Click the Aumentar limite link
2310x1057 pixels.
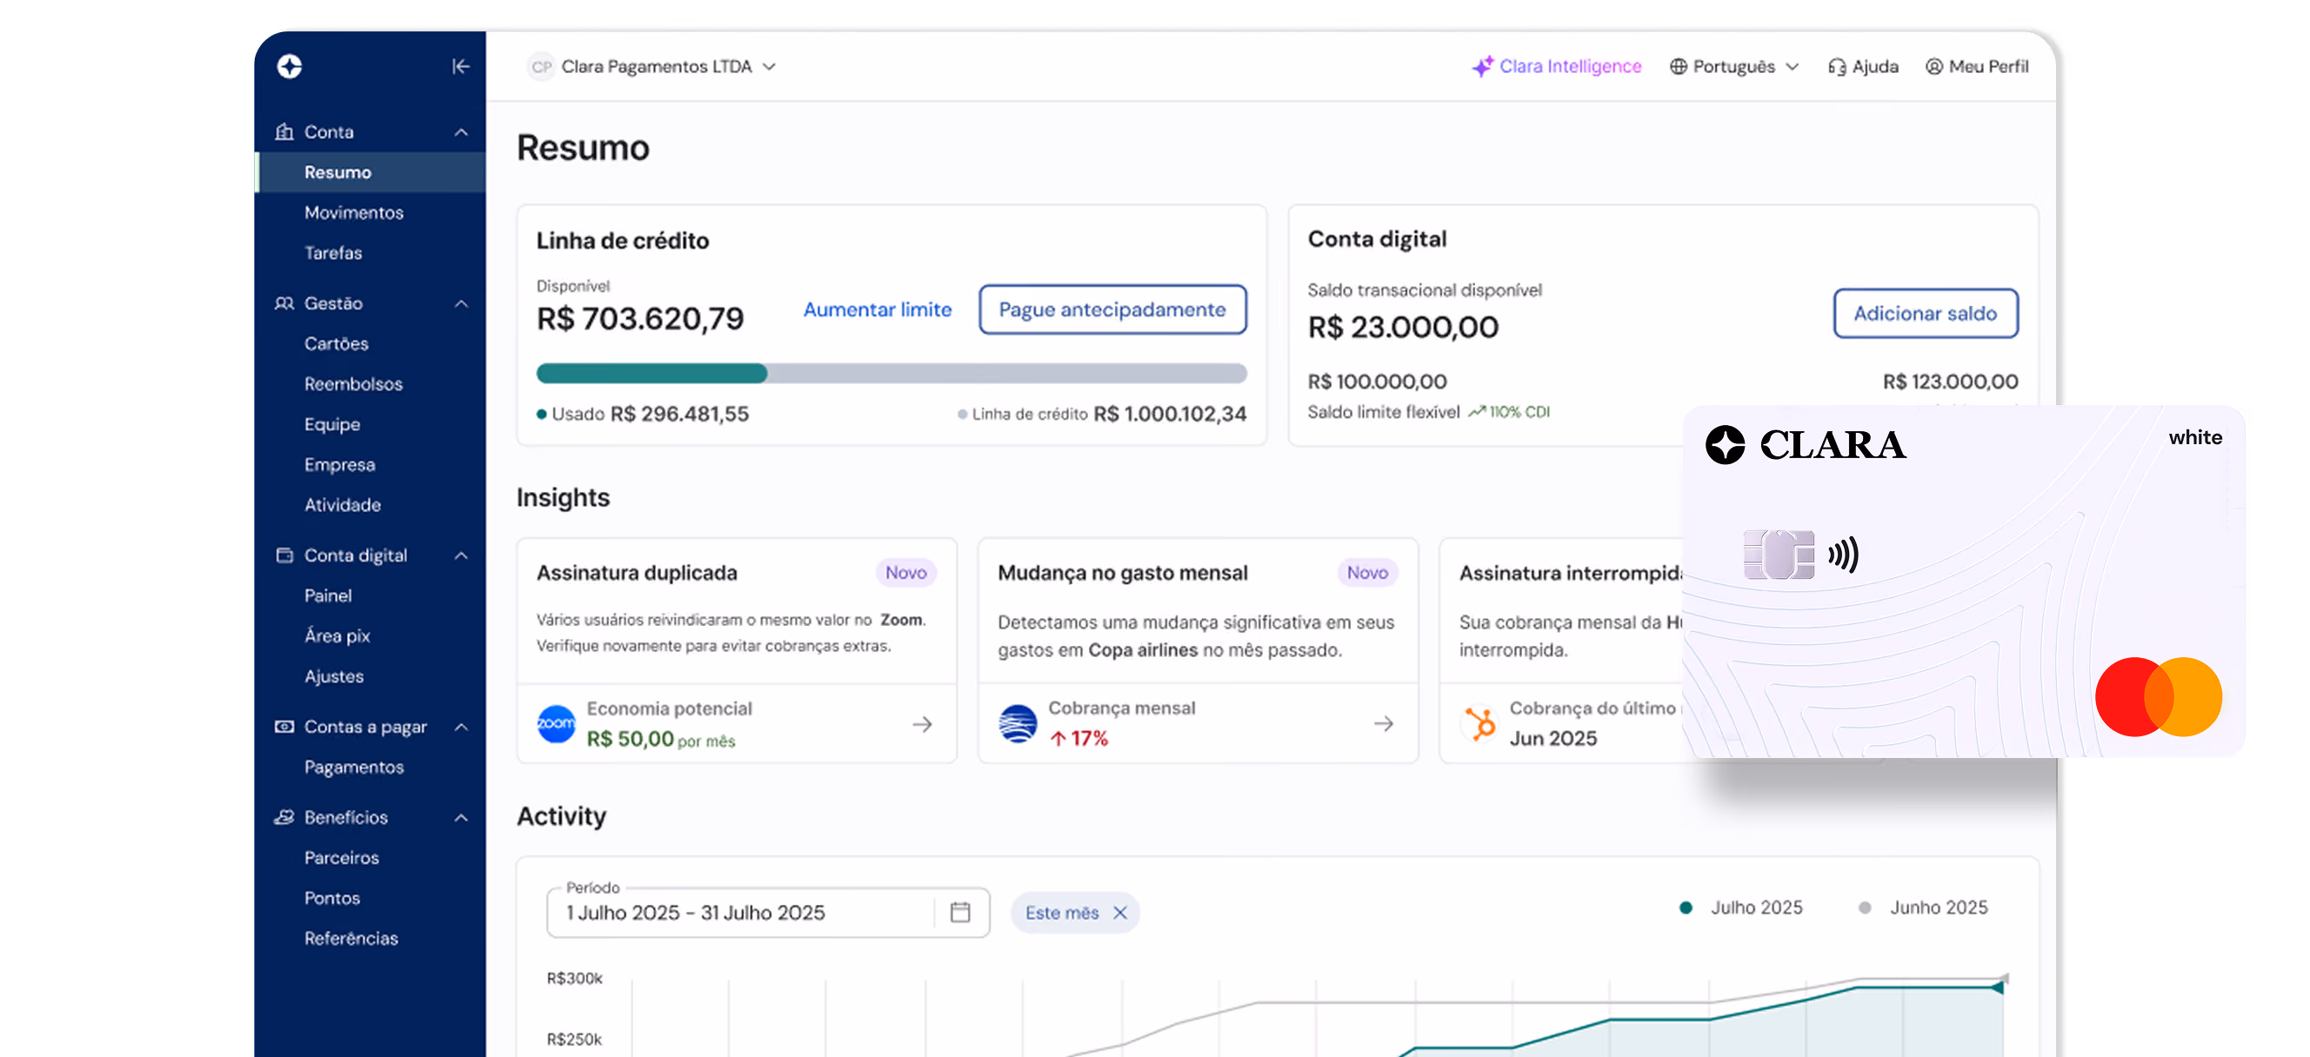(x=877, y=309)
